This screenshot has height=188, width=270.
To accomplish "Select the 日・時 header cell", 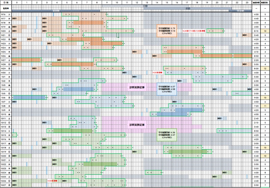I will [6, 2].
